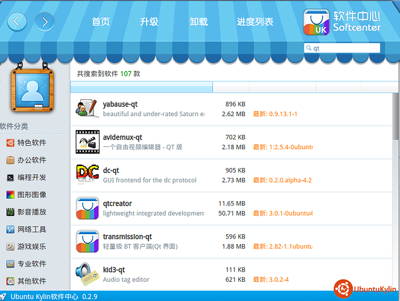The image size is (400, 301).
Task: Click the qtcreator shopping bag icon
Action: coord(87,208)
